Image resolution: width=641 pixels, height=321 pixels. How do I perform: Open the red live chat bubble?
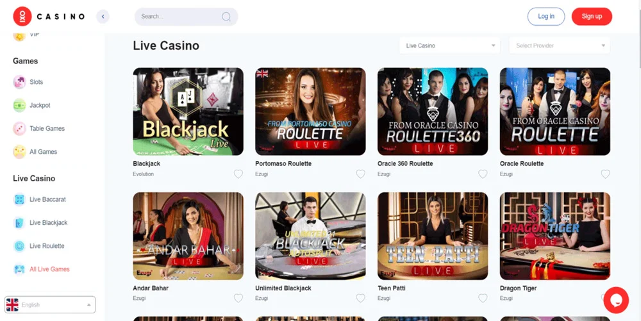point(615,300)
